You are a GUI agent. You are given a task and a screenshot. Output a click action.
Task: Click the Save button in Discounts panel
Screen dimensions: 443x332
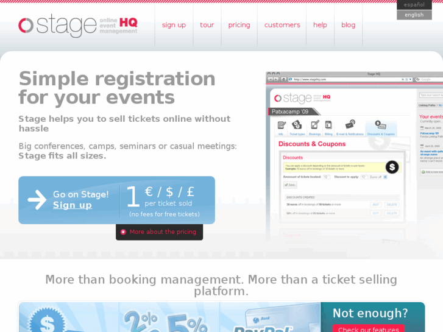pyautogui.click(x=290, y=185)
